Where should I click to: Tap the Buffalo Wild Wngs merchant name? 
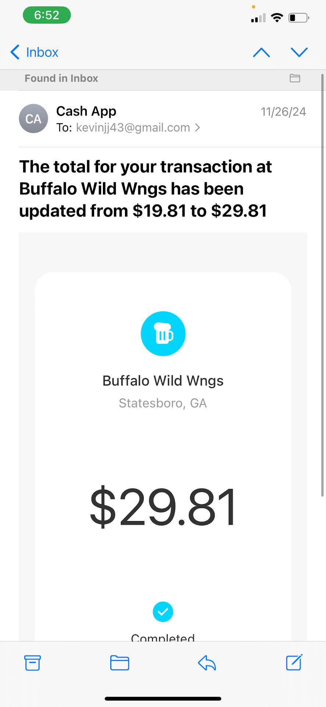click(163, 381)
